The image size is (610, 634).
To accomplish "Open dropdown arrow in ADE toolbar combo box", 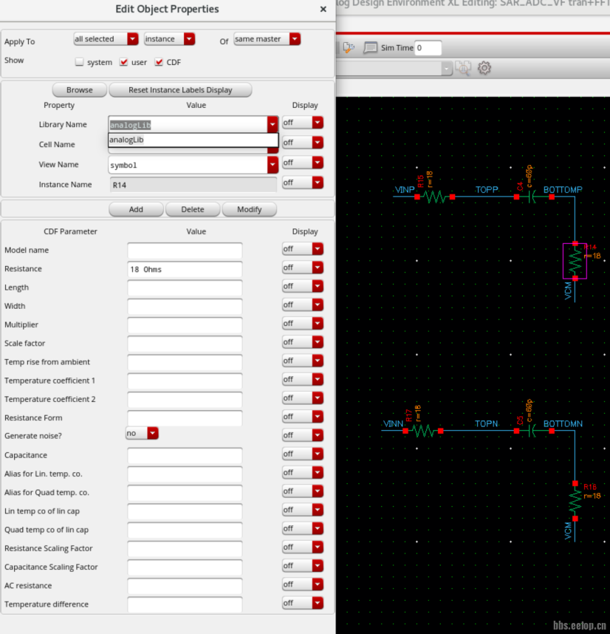I will click(446, 69).
